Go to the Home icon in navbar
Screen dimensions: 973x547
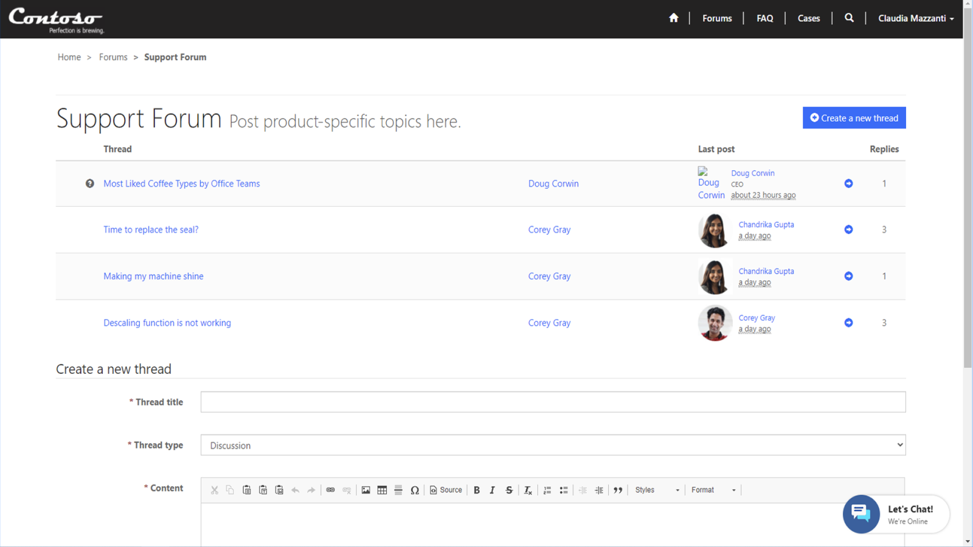[x=673, y=18]
